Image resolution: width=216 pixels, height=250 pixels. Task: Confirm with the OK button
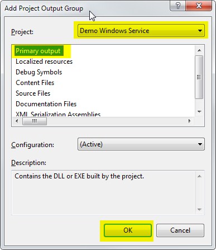point(128,230)
